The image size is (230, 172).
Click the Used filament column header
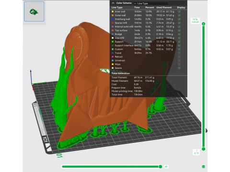pos(164,8)
